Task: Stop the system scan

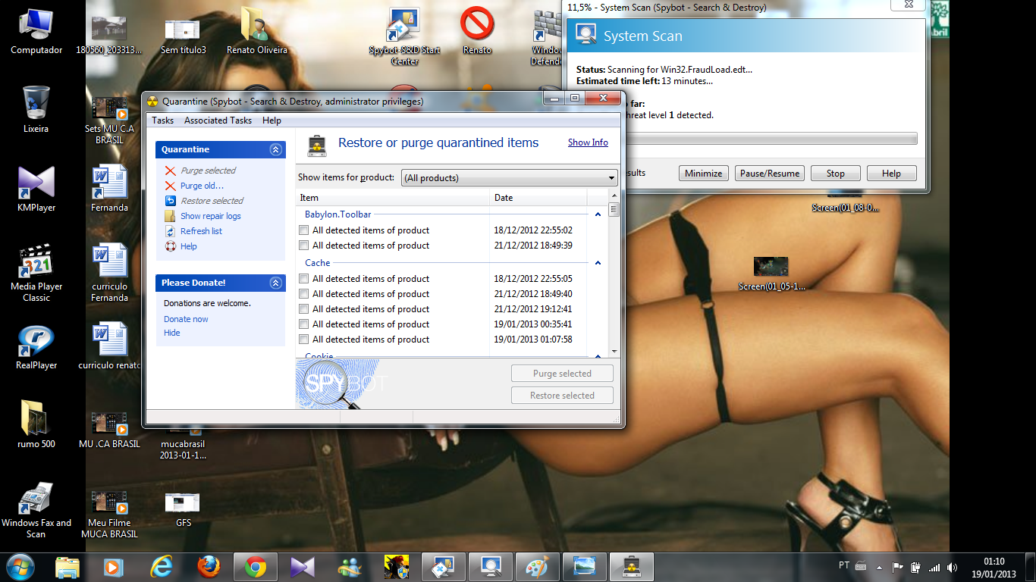Action: click(835, 174)
